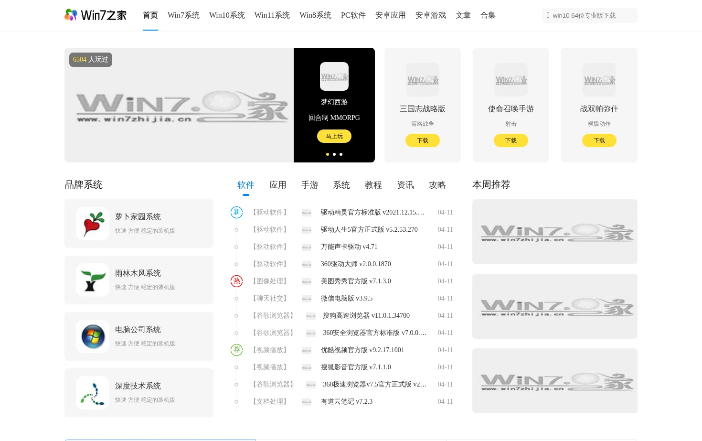Click the 使命召唤手游 game icon
This screenshot has height=441, width=702.
click(x=511, y=80)
